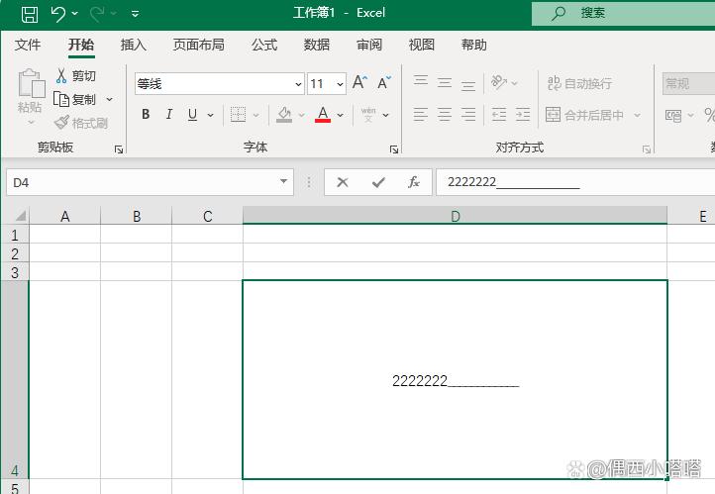The image size is (715, 494).
Task: Select column D header
Action: click(456, 216)
